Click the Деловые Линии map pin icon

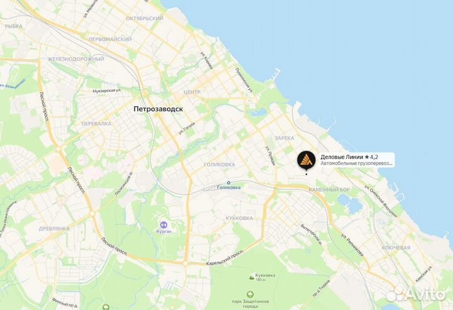point(306,160)
